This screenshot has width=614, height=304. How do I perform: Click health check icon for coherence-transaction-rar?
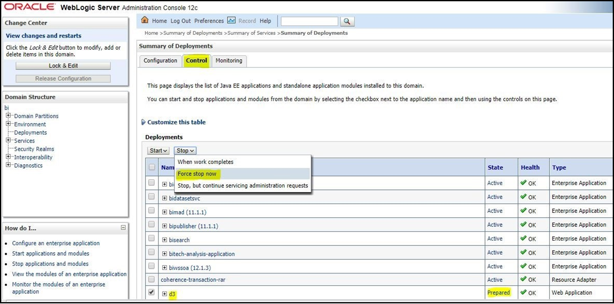(523, 279)
